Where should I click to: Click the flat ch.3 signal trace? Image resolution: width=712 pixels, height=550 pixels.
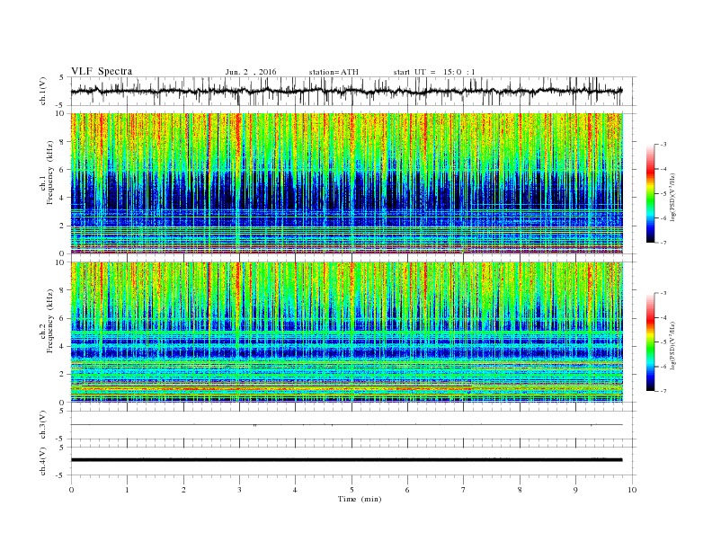[x=346, y=425]
